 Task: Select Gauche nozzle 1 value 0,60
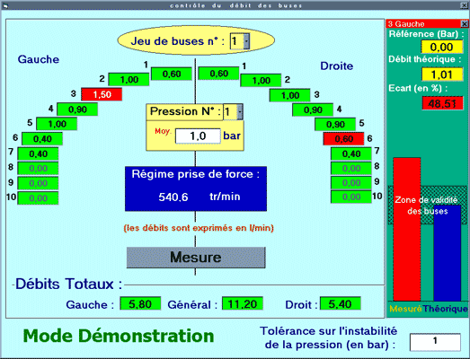[172, 74]
